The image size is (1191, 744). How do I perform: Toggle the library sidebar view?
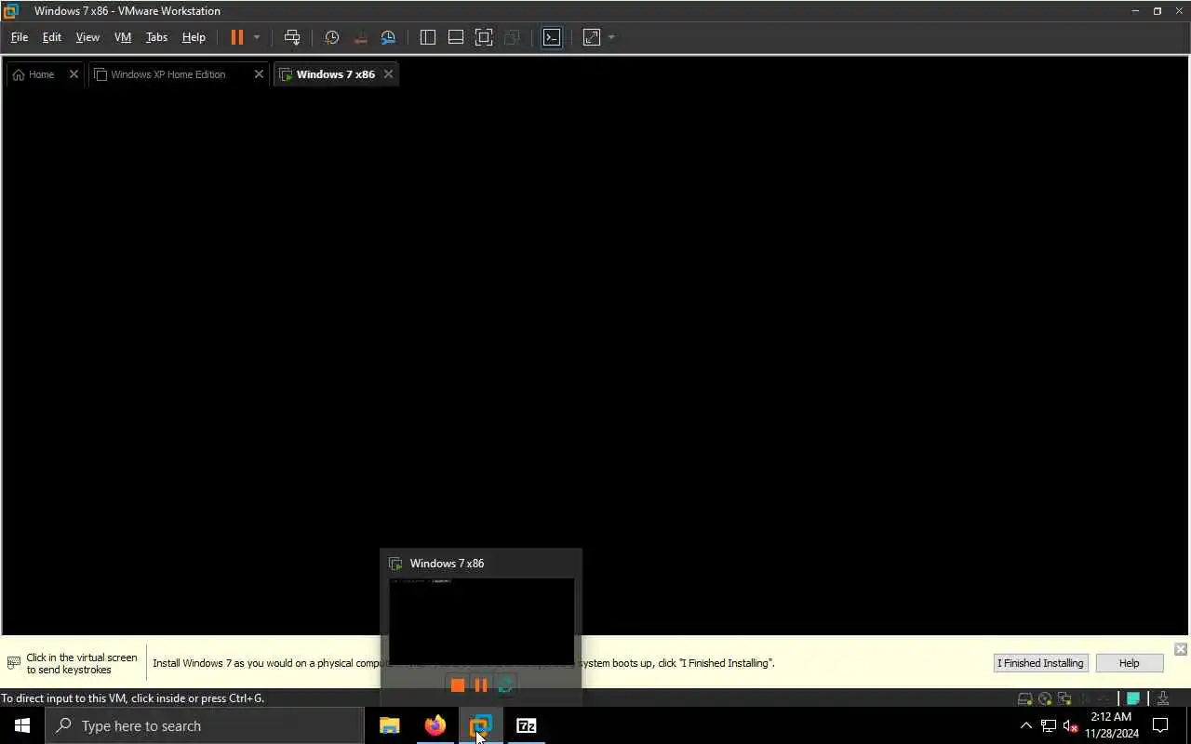coord(428,37)
